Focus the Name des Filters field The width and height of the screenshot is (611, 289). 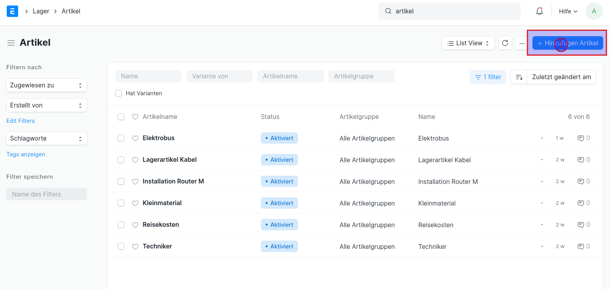pyautogui.click(x=47, y=194)
